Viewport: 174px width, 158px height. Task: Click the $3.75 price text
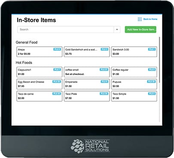68,54
